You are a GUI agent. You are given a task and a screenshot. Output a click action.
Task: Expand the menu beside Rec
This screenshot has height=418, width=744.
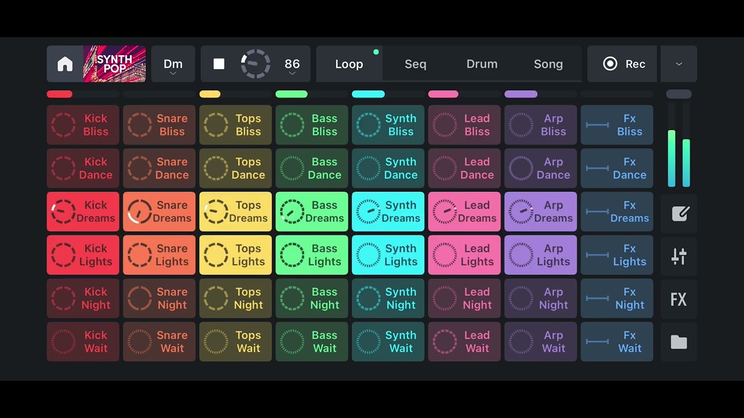pyautogui.click(x=679, y=64)
